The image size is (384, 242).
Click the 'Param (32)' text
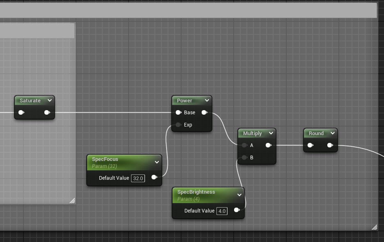[104, 166]
